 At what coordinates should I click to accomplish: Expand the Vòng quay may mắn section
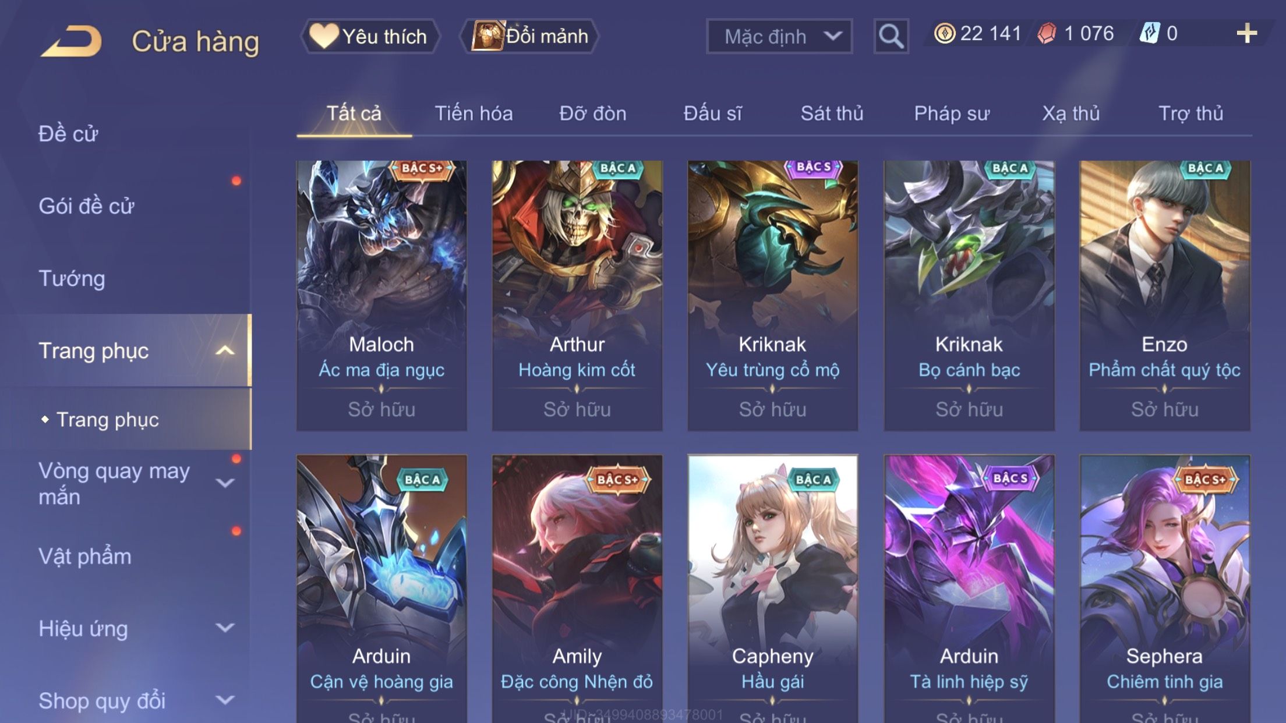(225, 483)
